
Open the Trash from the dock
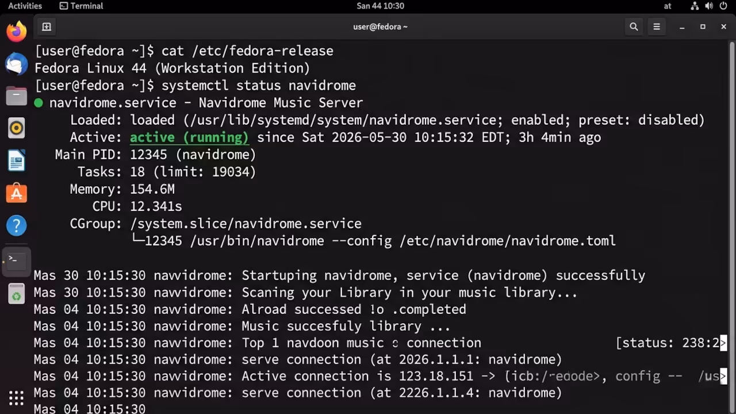[17, 294]
